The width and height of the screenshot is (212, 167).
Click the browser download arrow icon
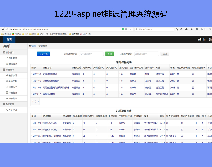(x=187, y=29)
